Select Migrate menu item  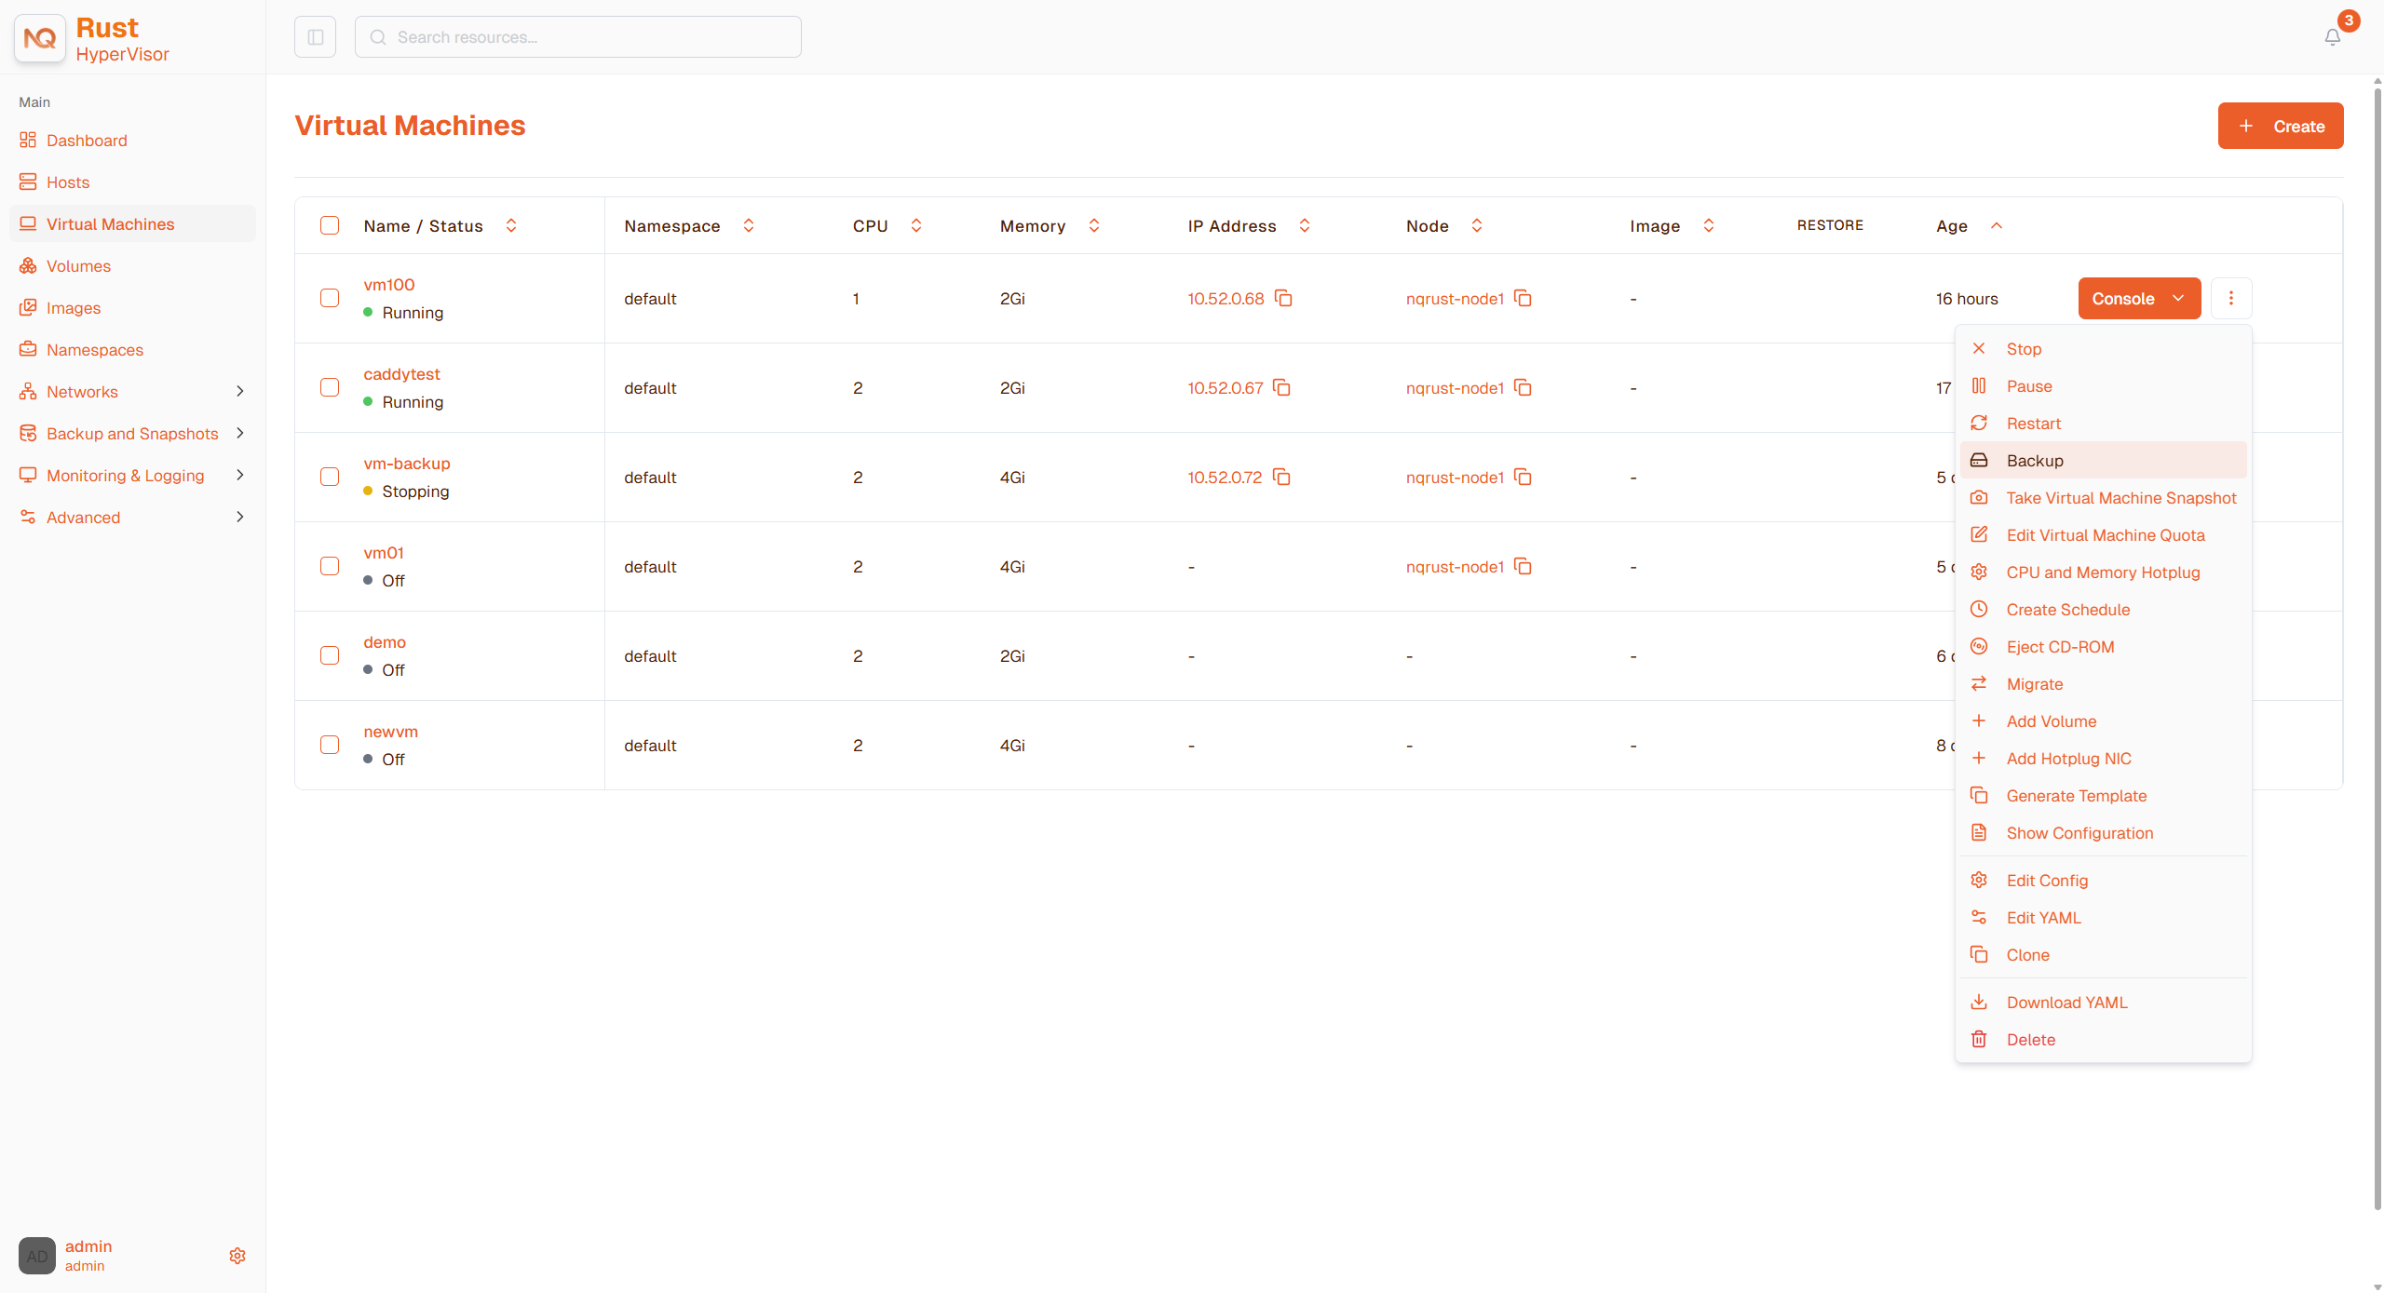click(x=2103, y=684)
